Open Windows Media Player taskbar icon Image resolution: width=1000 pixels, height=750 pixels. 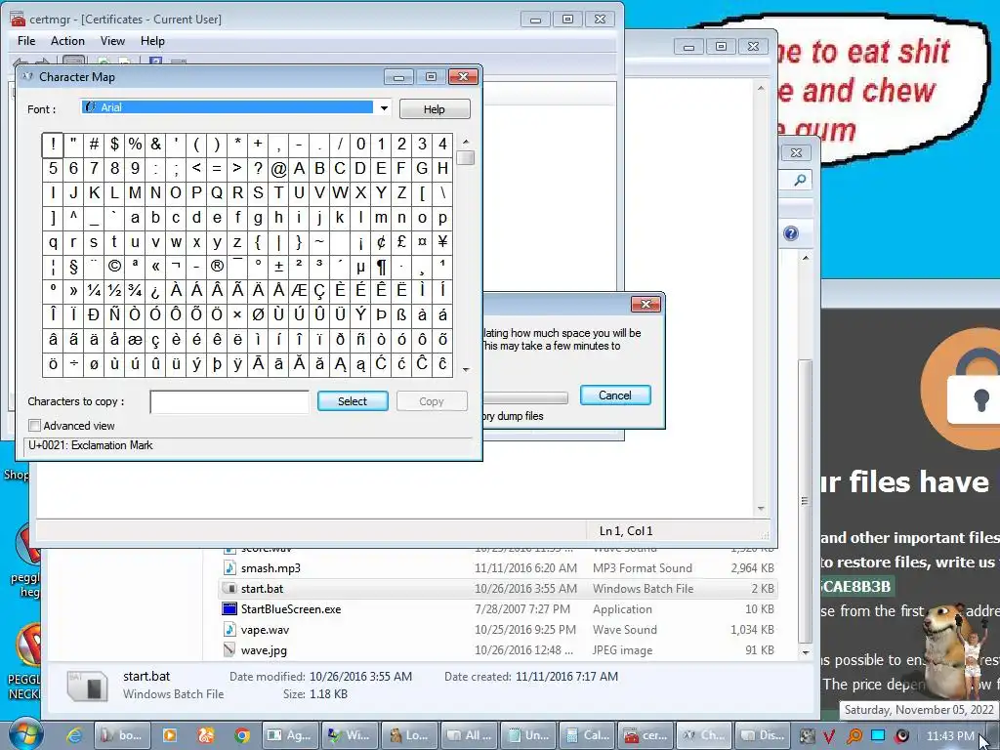point(170,735)
